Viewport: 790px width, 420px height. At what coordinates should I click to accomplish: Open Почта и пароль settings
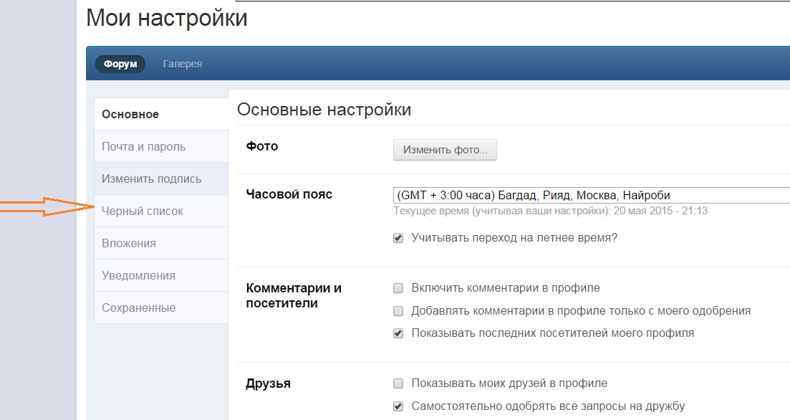tap(161, 146)
